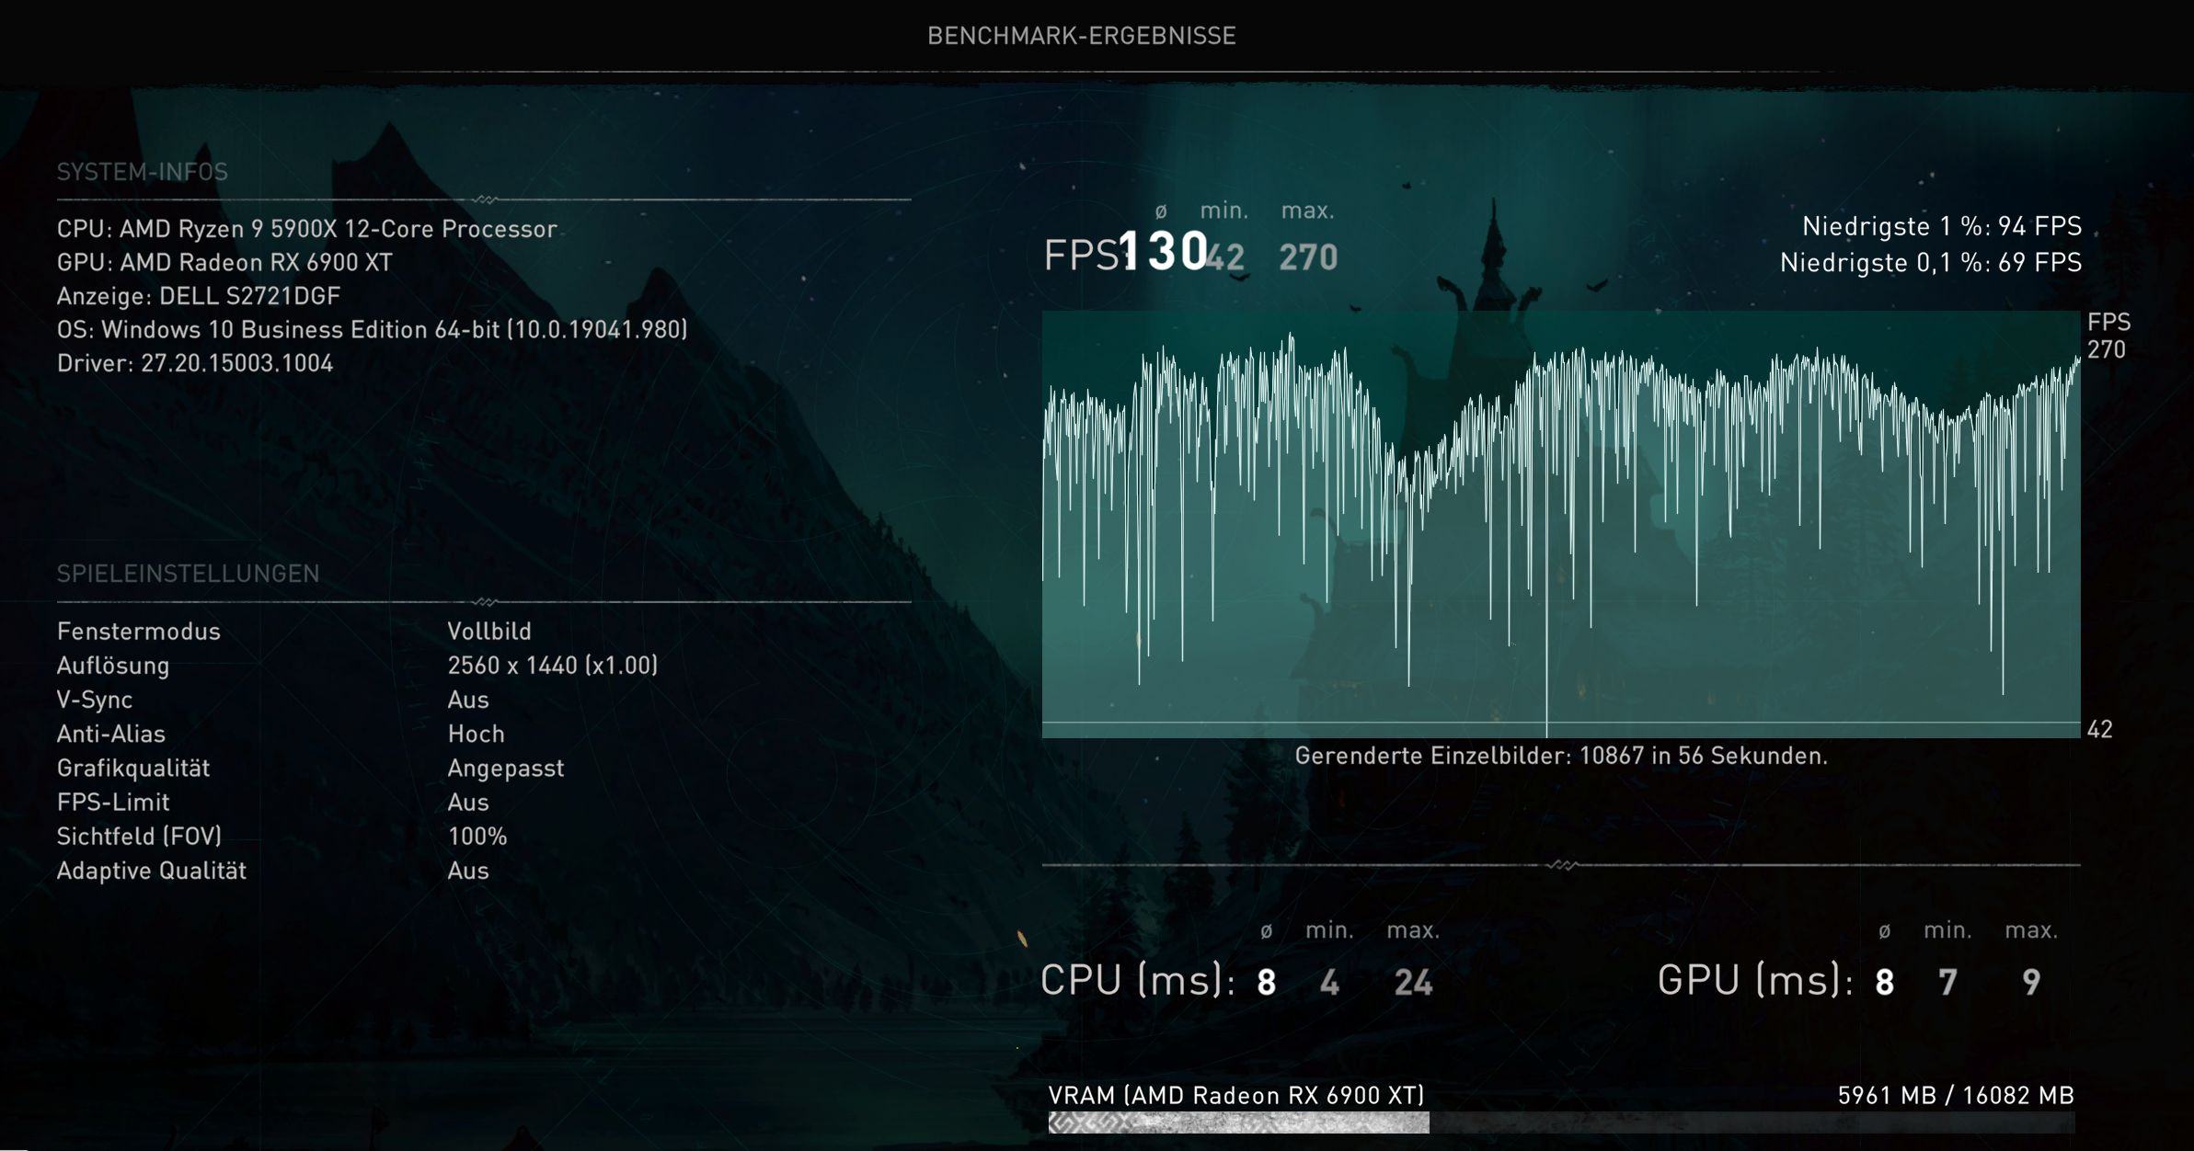2194x1151 pixels.
Task: Click the 5961 MB / 16082 MB value
Action: (1956, 1096)
